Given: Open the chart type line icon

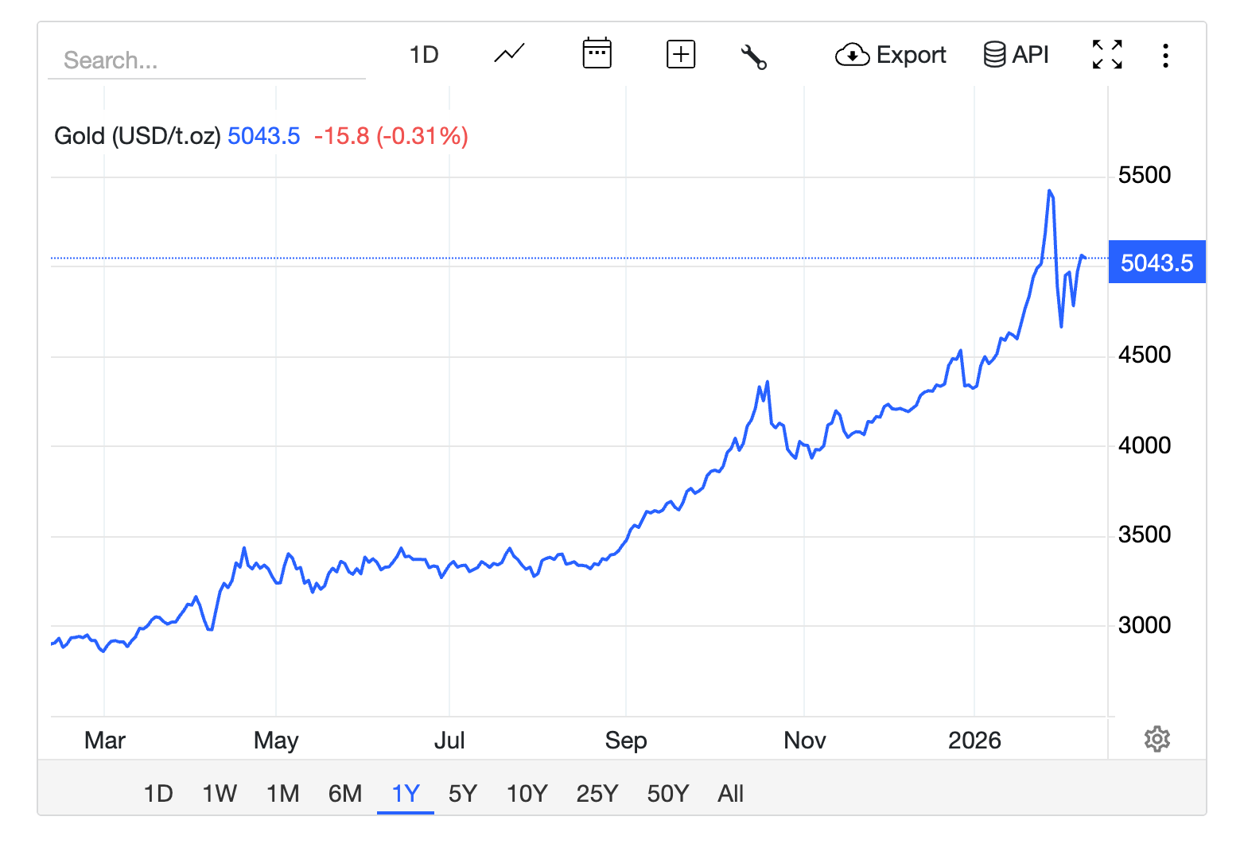Looking at the screenshot, I should click(509, 54).
